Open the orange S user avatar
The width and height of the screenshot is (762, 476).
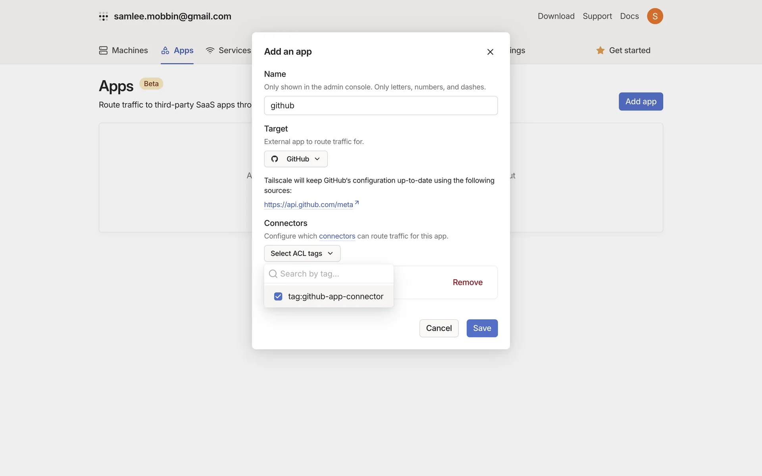click(x=655, y=16)
